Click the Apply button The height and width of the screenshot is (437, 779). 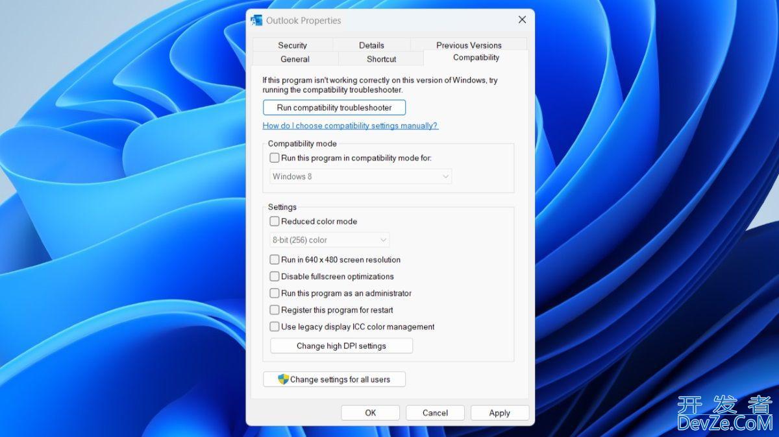[500, 413]
